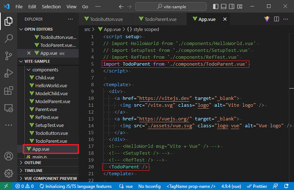This screenshot has height=190, width=294.
Task: Open the Extensions view
Action: [9, 90]
